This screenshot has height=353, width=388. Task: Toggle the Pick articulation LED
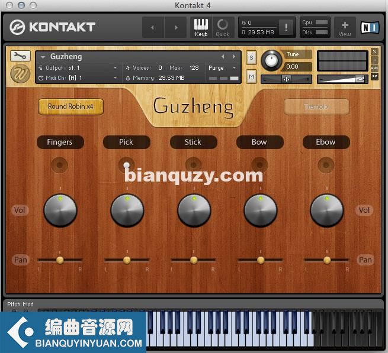[x=126, y=165]
